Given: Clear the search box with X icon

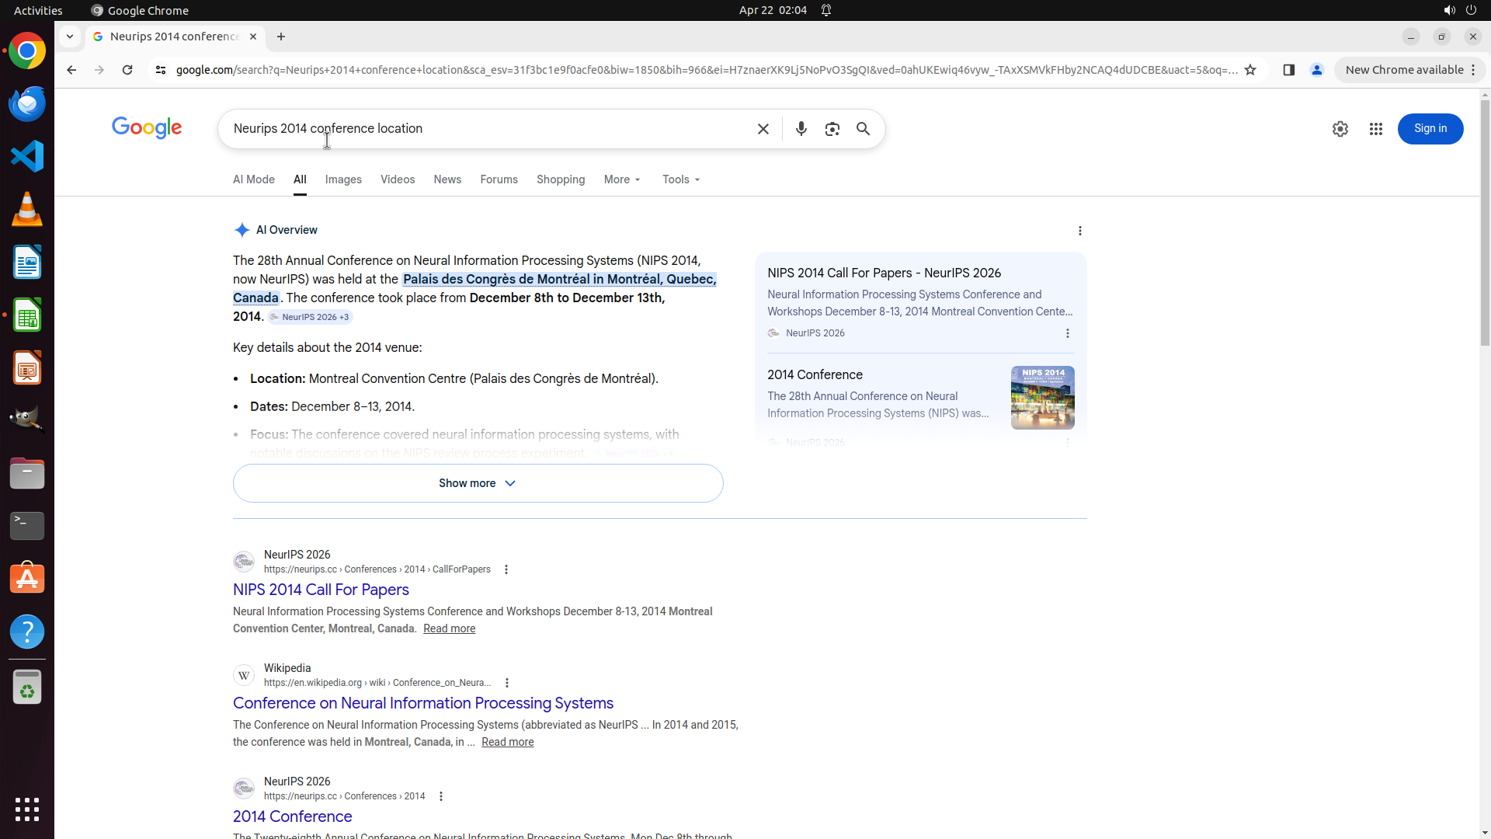Looking at the screenshot, I should click(x=763, y=129).
